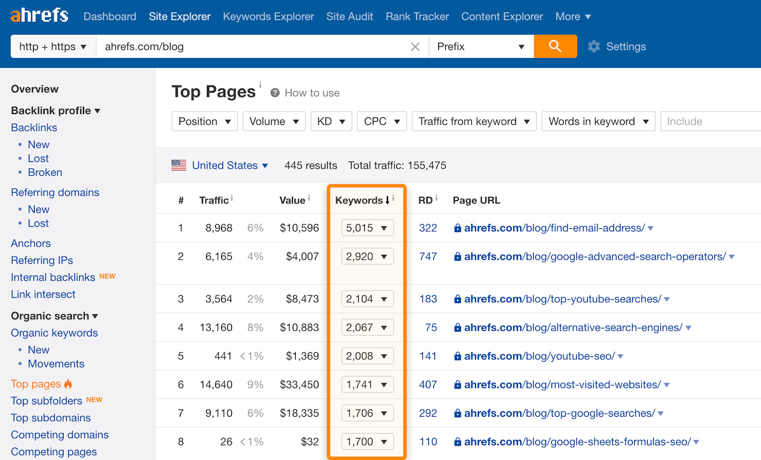
Task: Click the United States flag icon
Action: coord(178,165)
